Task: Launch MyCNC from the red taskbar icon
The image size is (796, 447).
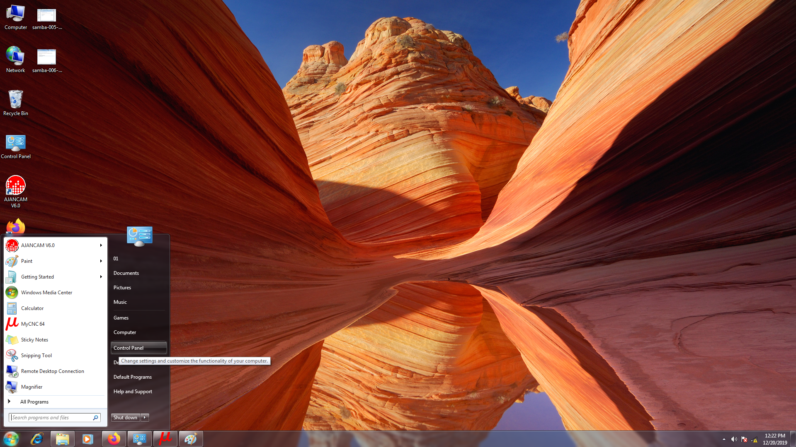Action: tap(165, 439)
